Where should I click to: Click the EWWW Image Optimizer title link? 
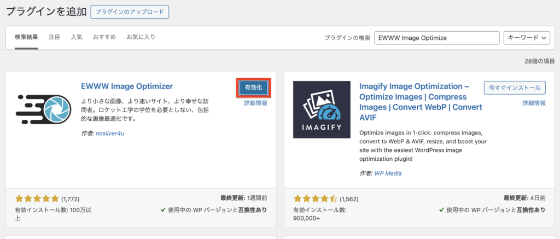click(126, 86)
